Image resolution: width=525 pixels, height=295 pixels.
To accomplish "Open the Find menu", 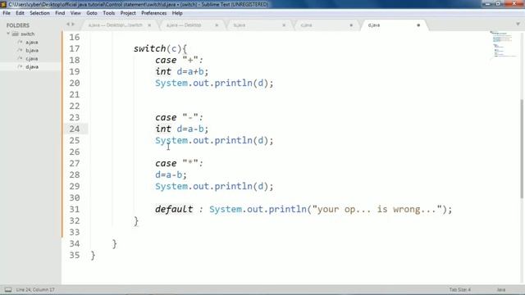I will [x=60, y=13].
